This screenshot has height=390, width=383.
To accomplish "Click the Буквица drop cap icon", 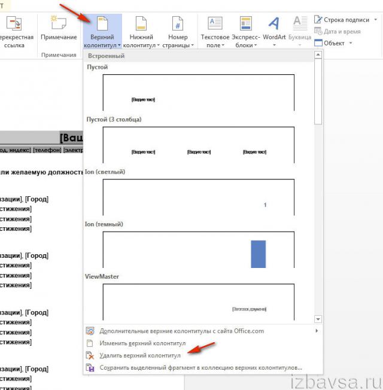I will [x=299, y=24].
